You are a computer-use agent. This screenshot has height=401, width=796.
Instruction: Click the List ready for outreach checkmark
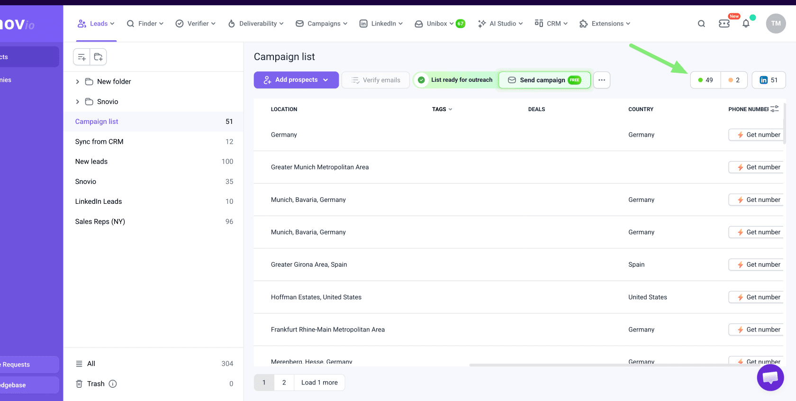click(x=421, y=80)
